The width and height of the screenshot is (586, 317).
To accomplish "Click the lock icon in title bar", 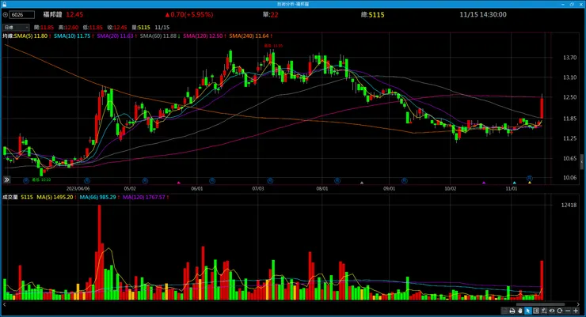I will pos(4,4).
